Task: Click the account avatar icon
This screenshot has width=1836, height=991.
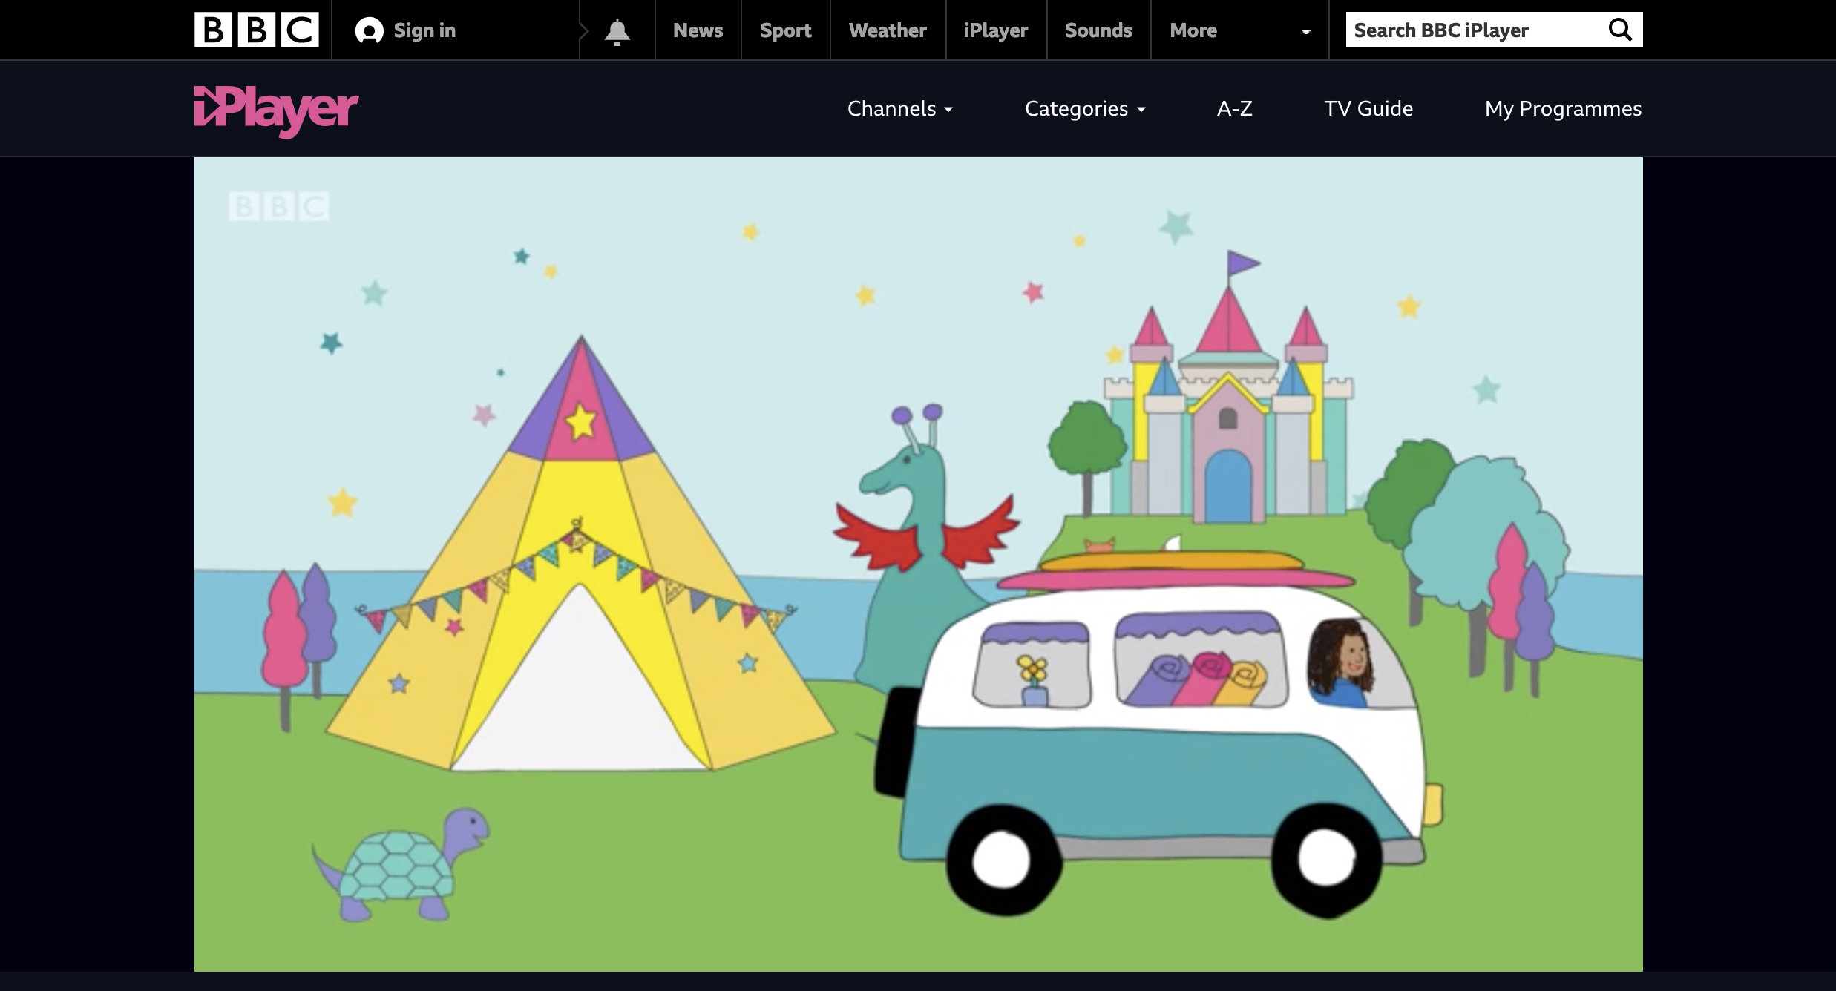Action: click(x=369, y=30)
